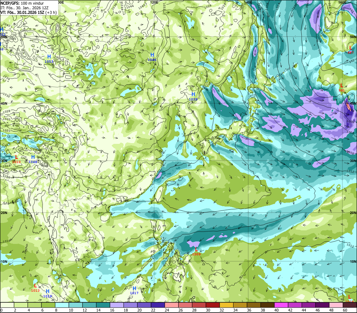
Task: Click the legend value 10
Action: coord(71,310)
